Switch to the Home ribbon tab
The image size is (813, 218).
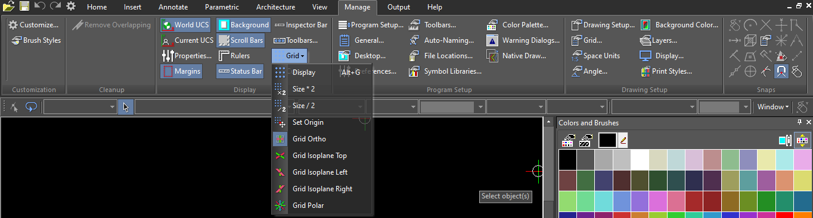pos(97,7)
